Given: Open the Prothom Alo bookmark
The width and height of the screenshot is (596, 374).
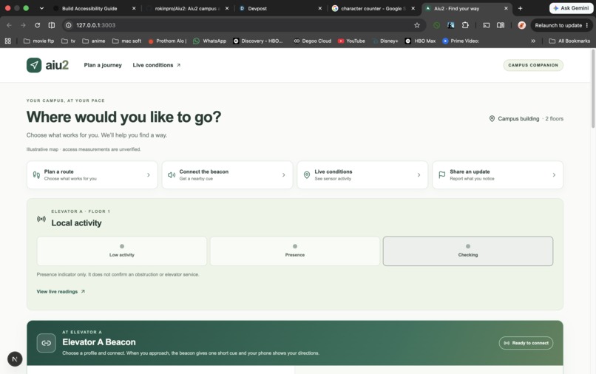Looking at the screenshot, I should (167, 41).
